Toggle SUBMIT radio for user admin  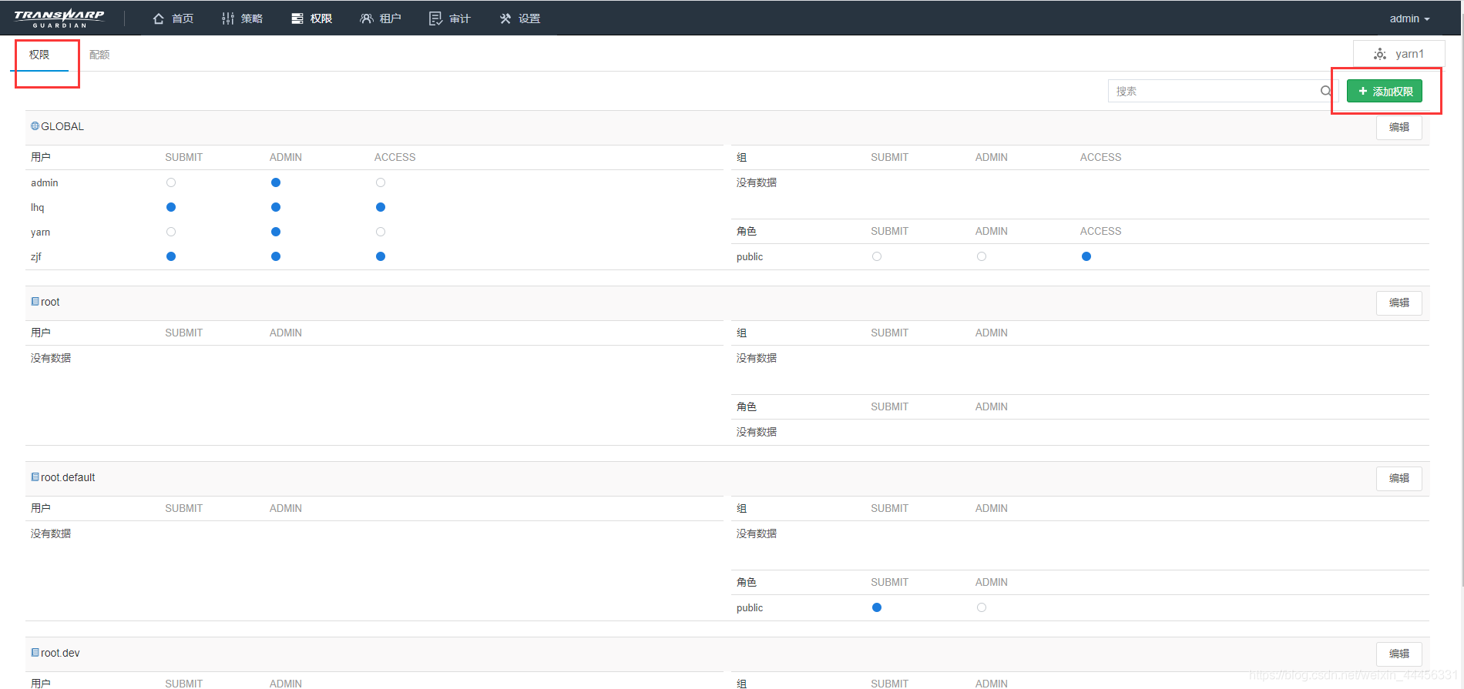pos(171,182)
